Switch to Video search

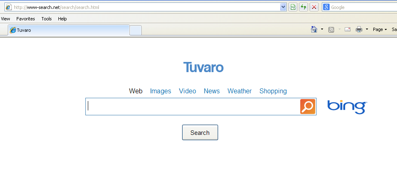click(187, 91)
